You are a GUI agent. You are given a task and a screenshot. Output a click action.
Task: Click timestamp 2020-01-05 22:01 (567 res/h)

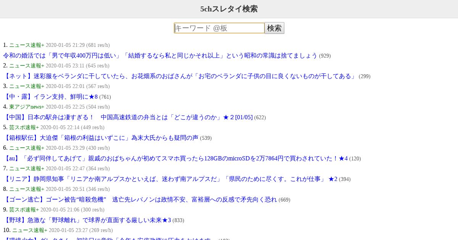78,86
